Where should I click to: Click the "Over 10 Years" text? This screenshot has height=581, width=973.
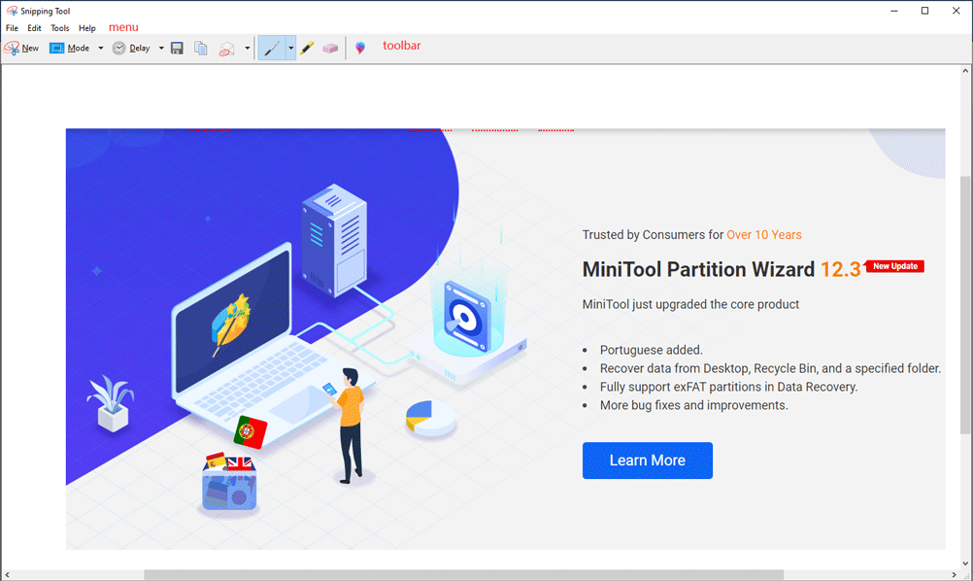pyautogui.click(x=764, y=235)
